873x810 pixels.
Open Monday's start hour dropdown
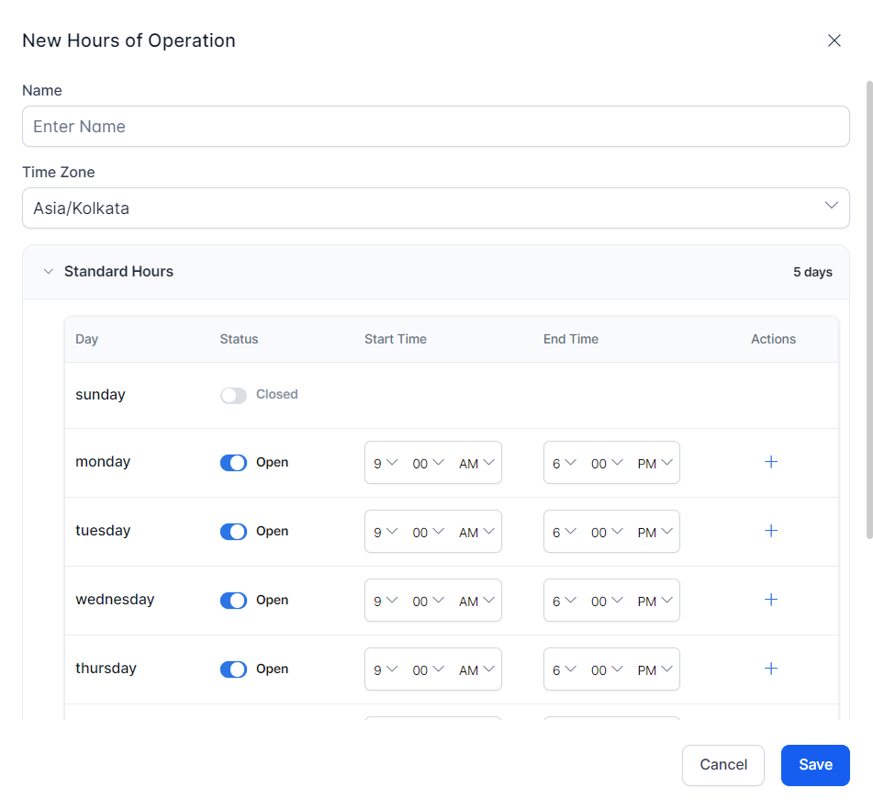pyautogui.click(x=385, y=463)
